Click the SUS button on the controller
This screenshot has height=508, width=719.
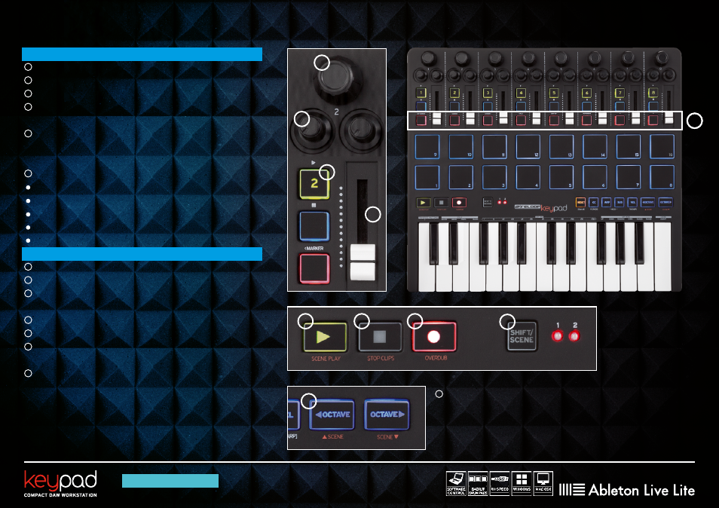coord(620,202)
